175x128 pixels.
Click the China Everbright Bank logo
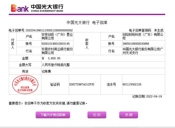click(x=37, y=8)
